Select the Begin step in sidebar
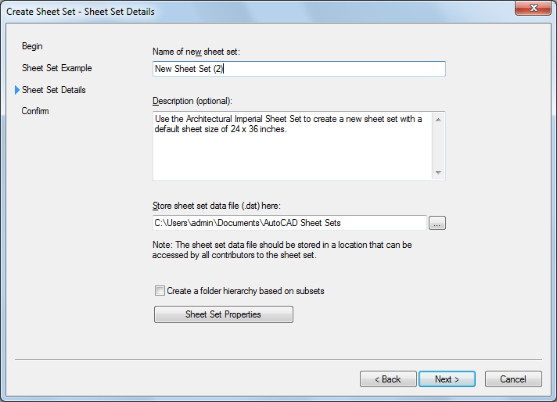The height and width of the screenshot is (402, 557). coord(32,47)
